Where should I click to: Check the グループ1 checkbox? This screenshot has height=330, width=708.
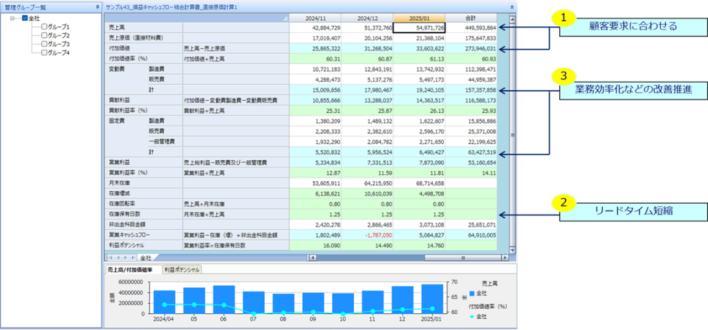click(x=44, y=26)
